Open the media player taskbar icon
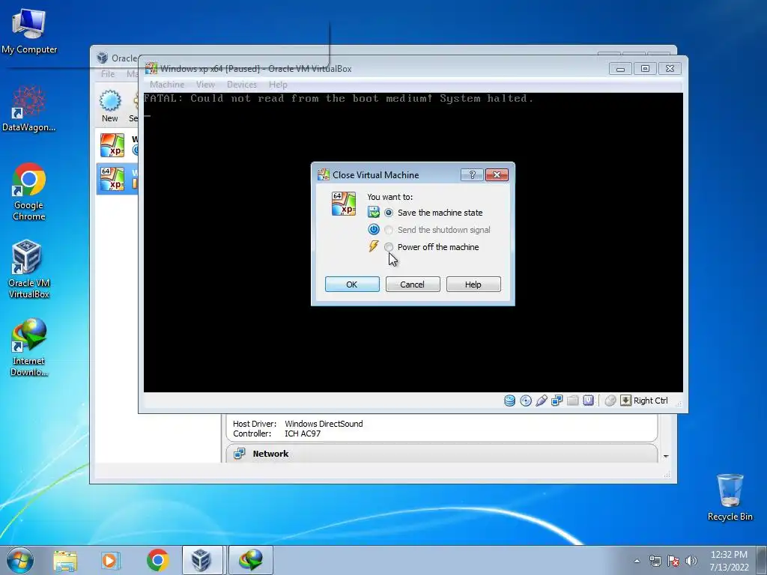This screenshot has width=767, height=575. pyautogui.click(x=110, y=560)
